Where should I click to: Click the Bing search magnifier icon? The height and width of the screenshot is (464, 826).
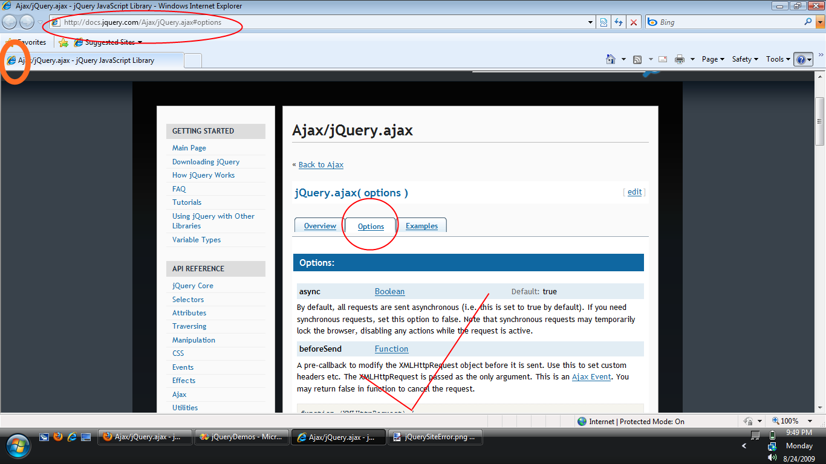coord(808,22)
